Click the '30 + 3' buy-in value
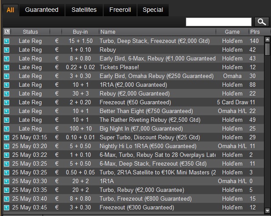 pos(80,94)
